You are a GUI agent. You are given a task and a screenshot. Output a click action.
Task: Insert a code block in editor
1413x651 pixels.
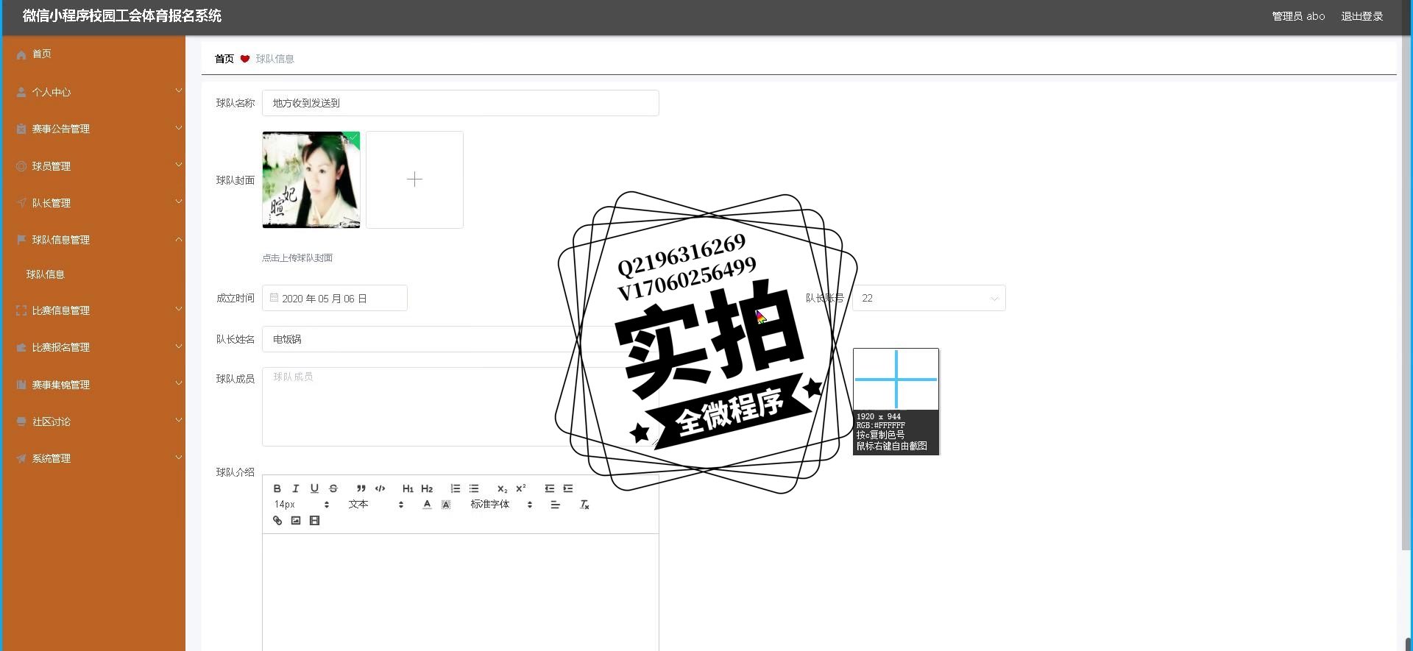(x=380, y=488)
